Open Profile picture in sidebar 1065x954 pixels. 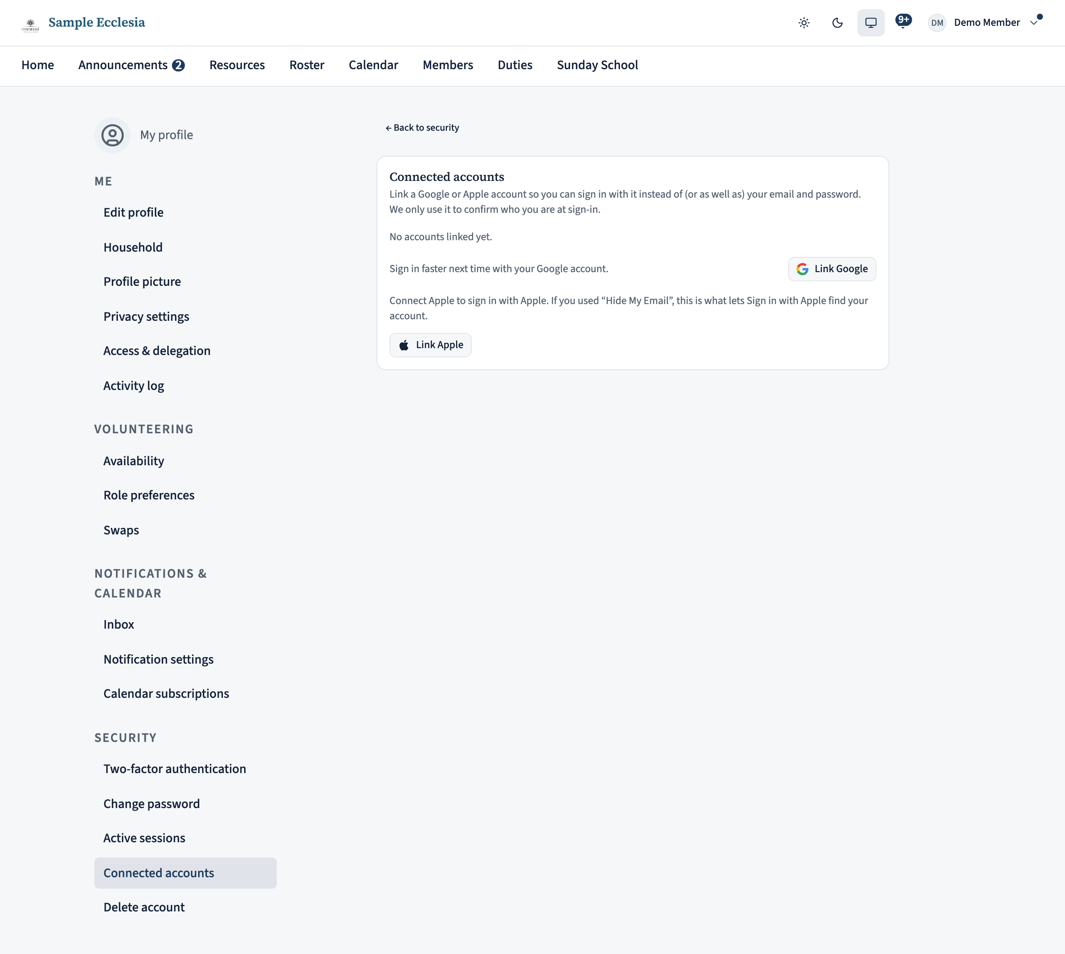point(185,282)
